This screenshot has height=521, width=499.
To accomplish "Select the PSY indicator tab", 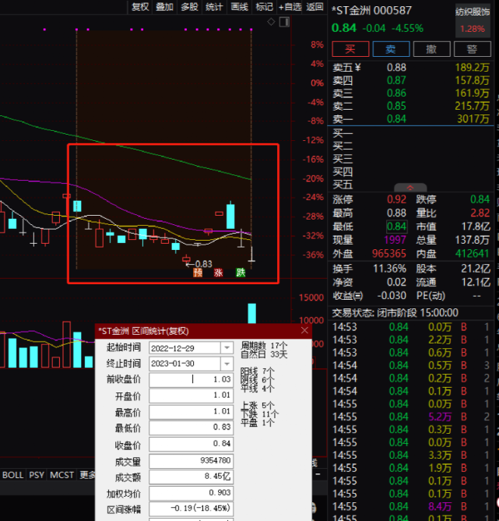I will (x=37, y=474).
